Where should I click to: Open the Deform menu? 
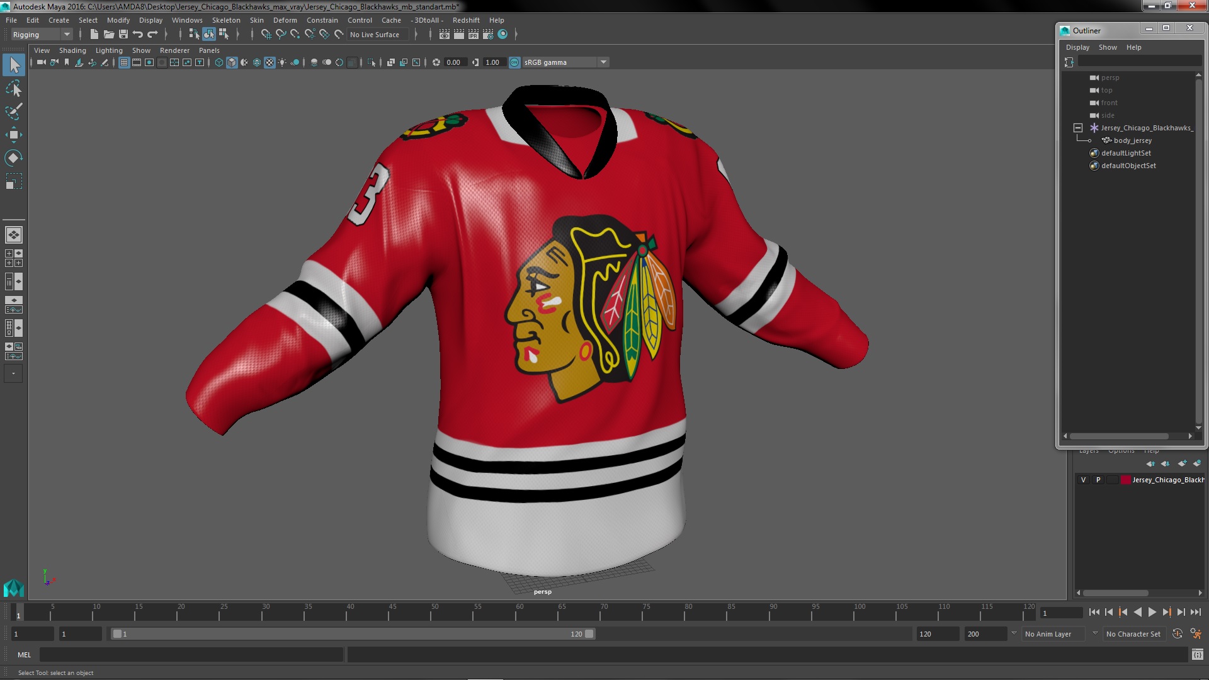tap(285, 20)
